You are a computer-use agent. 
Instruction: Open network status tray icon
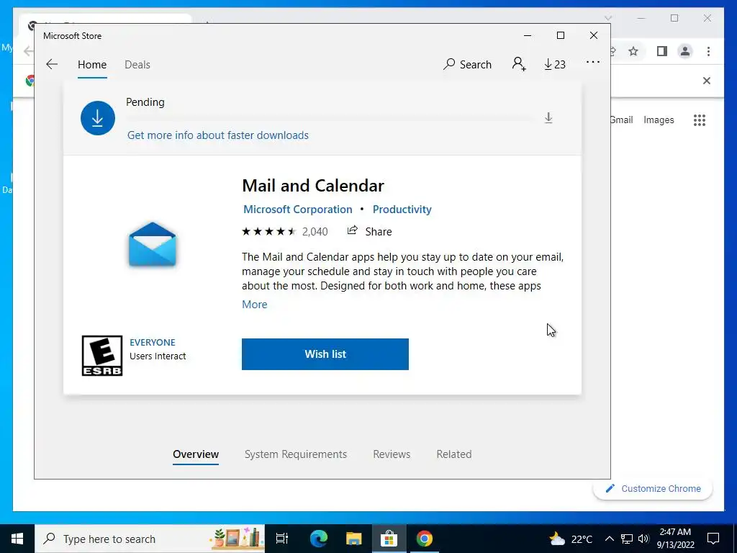click(x=626, y=539)
